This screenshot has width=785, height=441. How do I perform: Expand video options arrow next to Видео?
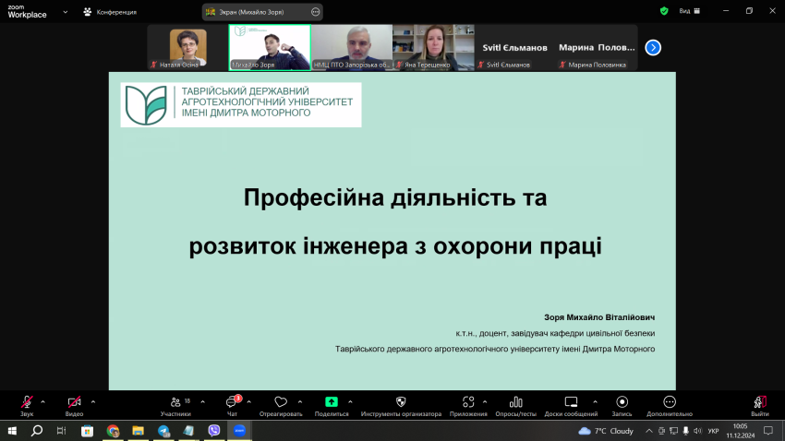(x=93, y=402)
